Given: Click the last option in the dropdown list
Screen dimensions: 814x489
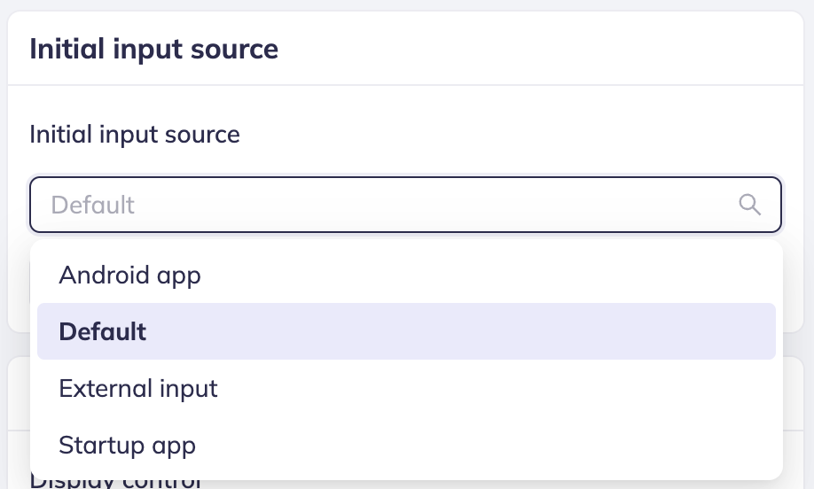Looking at the screenshot, I should click(127, 445).
